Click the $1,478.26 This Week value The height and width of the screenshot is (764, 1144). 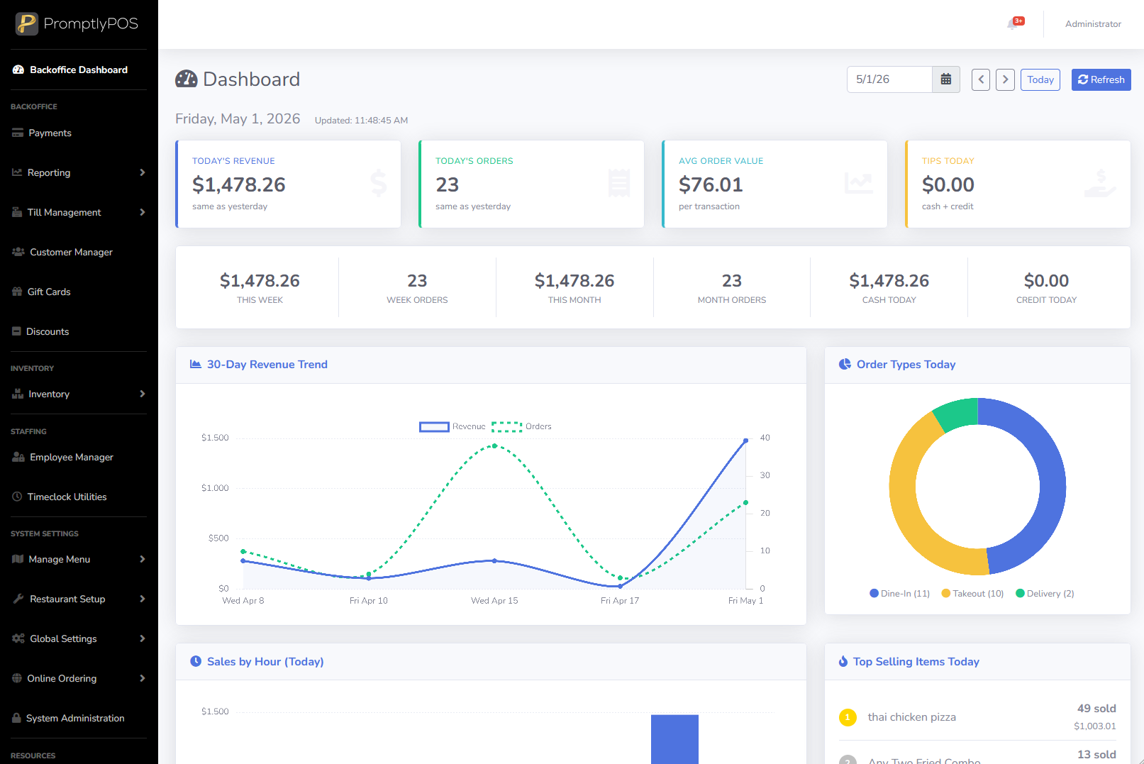pyautogui.click(x=260, y=281)
